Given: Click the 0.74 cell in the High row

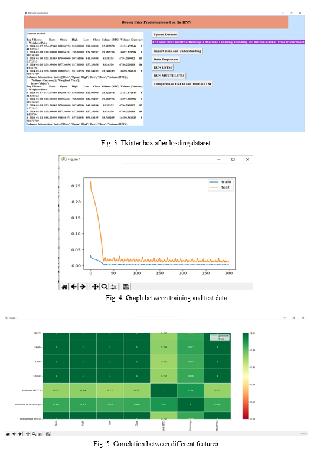Looking at the screenshot, I should (164, 347).
